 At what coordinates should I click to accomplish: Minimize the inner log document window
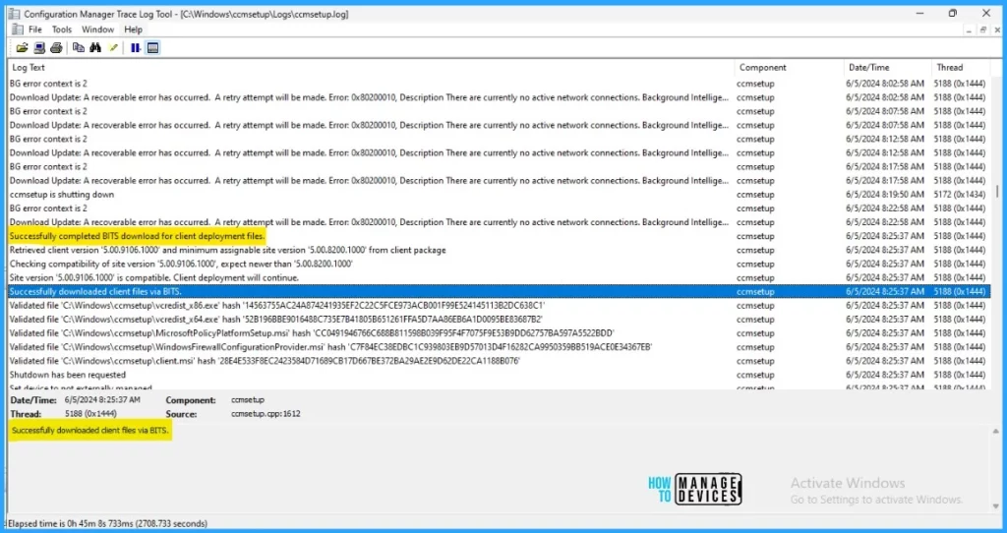(969, 30)
